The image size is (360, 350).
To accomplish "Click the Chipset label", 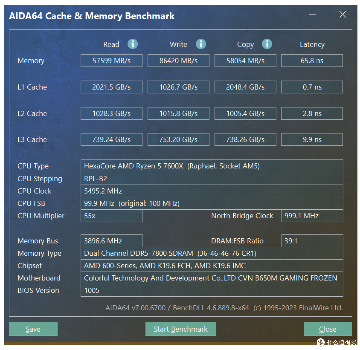I will point(30,266).
